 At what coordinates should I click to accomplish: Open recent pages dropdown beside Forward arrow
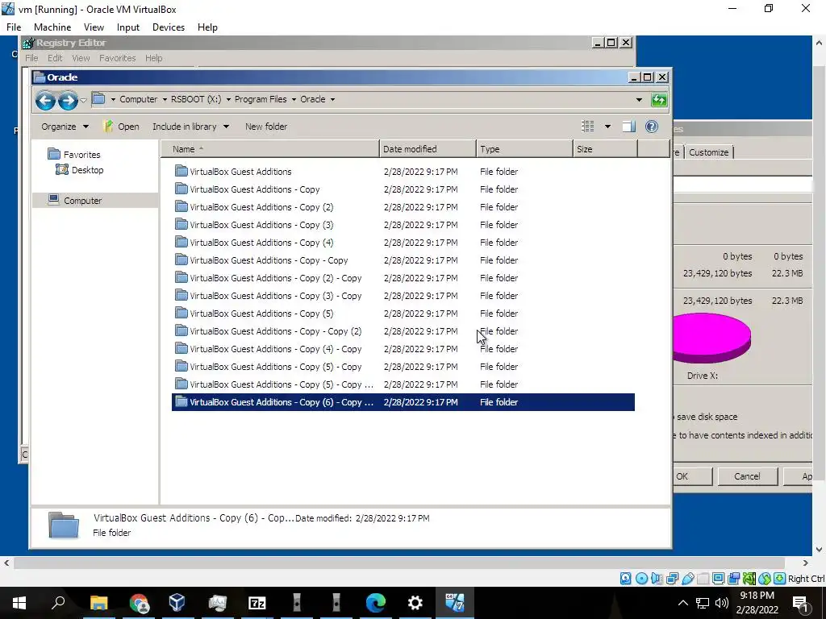[83, 100]
